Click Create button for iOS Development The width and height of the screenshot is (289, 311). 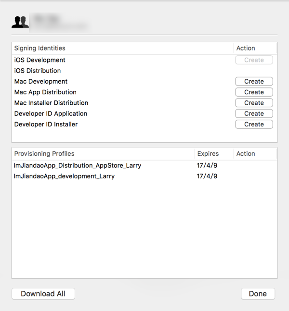tap(254, 60)
